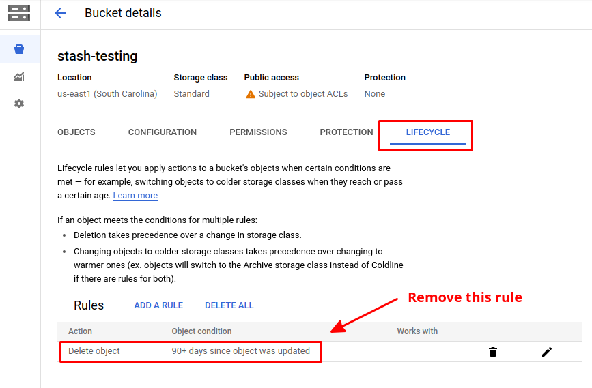Click the Add a Rule button
This screenshot has width=592, height=388.
pyautogui.click(x=158, y=305)
